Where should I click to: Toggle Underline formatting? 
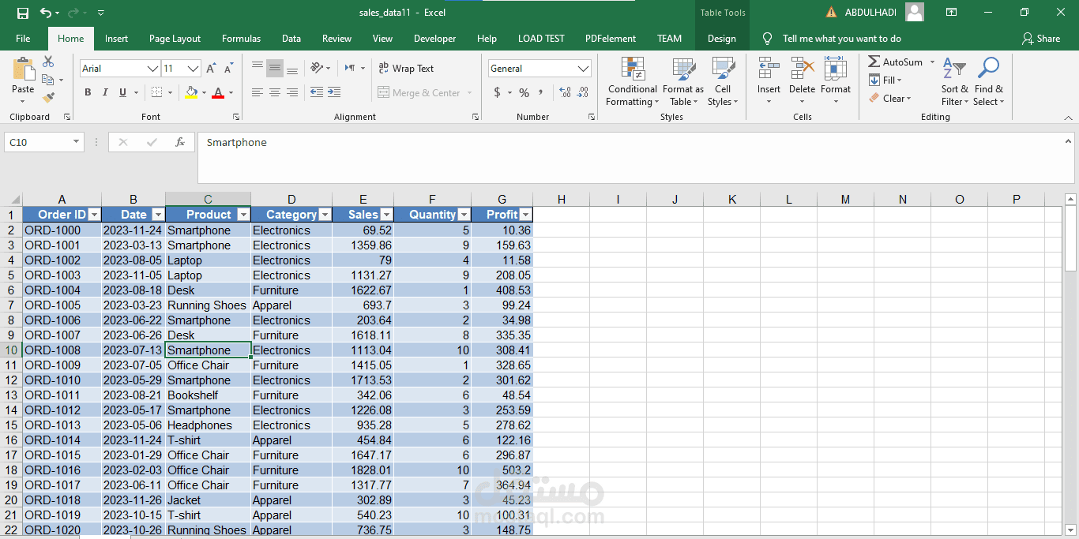123,92
